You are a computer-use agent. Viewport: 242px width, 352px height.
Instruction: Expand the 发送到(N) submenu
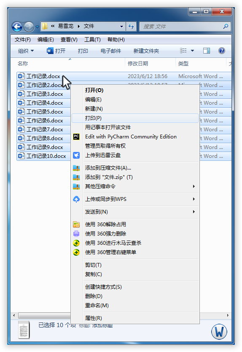[135, 212]
